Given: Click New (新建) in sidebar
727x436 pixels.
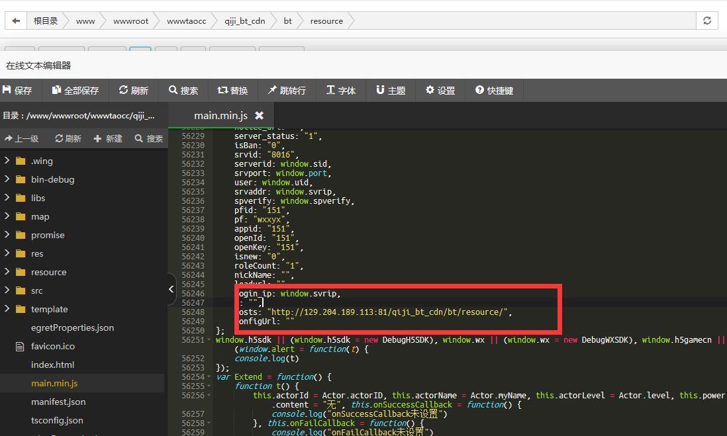Looking at the screenshot, I should (108, 138).
